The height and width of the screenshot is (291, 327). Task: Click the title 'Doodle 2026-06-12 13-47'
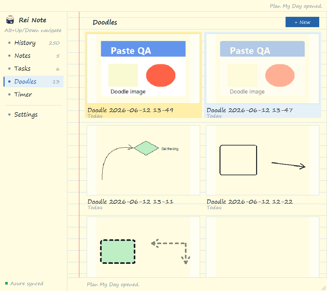(249, 110)
